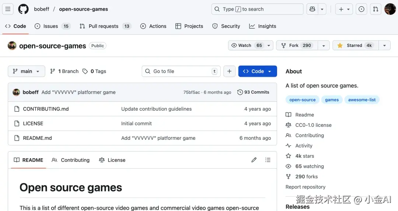The image size is (398, 211).
Task: Switch to the Pull requests tab
Action: pos(105,26)
